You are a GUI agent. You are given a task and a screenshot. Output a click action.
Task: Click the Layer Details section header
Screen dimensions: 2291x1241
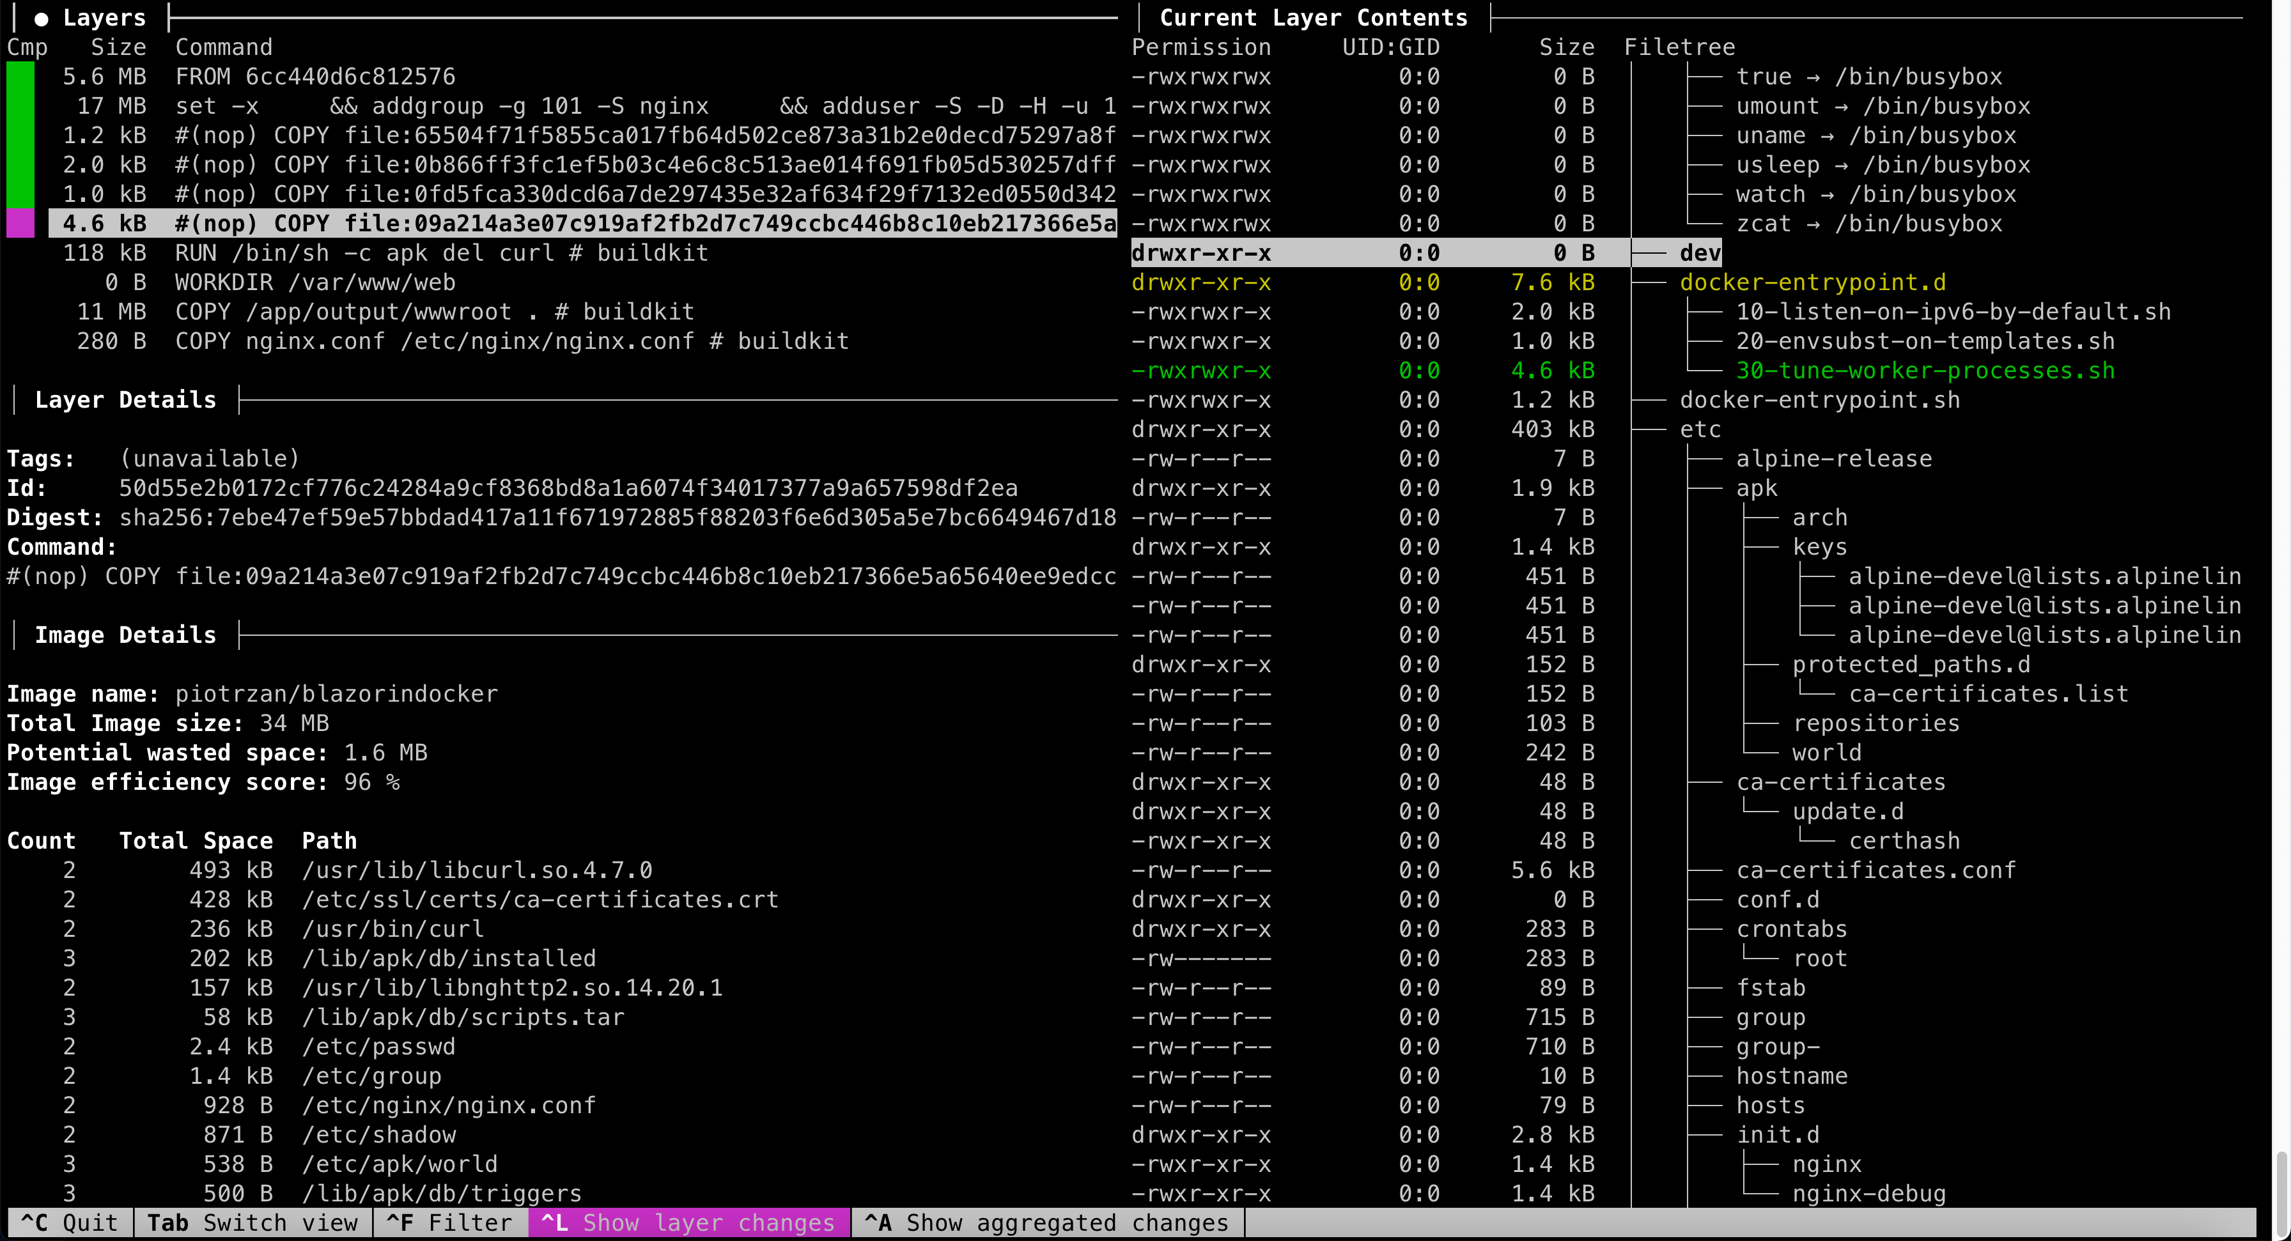pos(125,400)
